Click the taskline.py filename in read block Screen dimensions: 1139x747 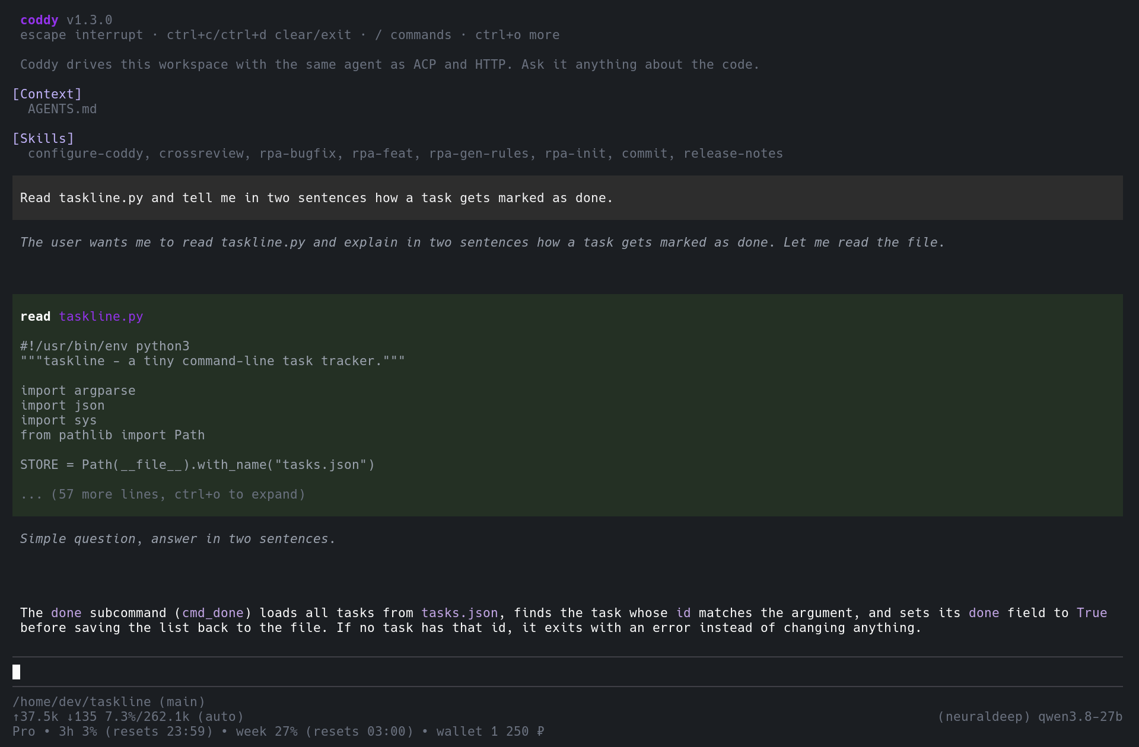tap(101, 317)
